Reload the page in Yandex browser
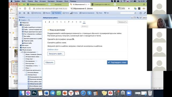The width and height of the screenshot is (172, 97). tap(30, 8)
